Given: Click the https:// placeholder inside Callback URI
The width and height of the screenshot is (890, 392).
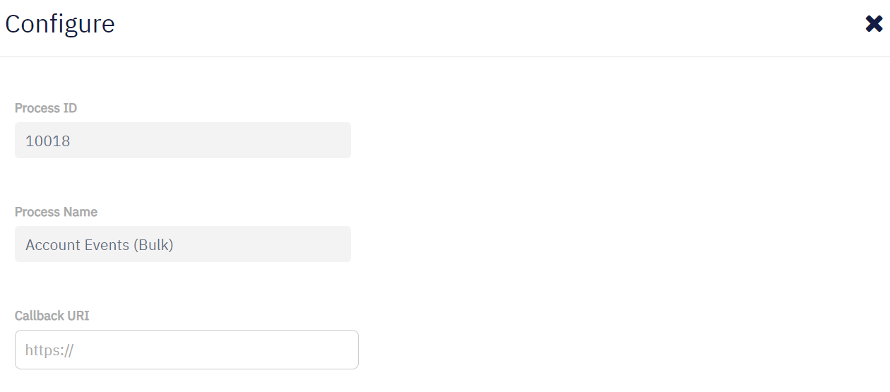Looking at the screenshot, I should pyautogui.click(x=49, y=350).
